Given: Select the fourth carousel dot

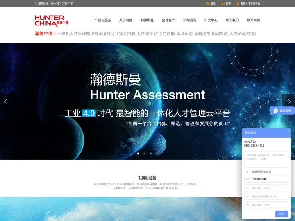Looking at the screenshot, I should coord(157,153).
